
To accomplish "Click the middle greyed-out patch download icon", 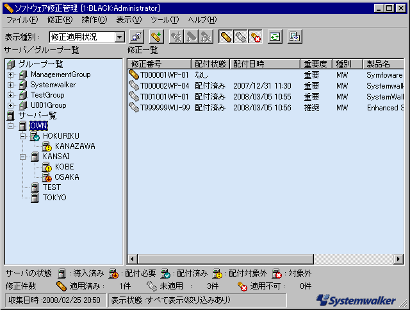I will 191,37.
